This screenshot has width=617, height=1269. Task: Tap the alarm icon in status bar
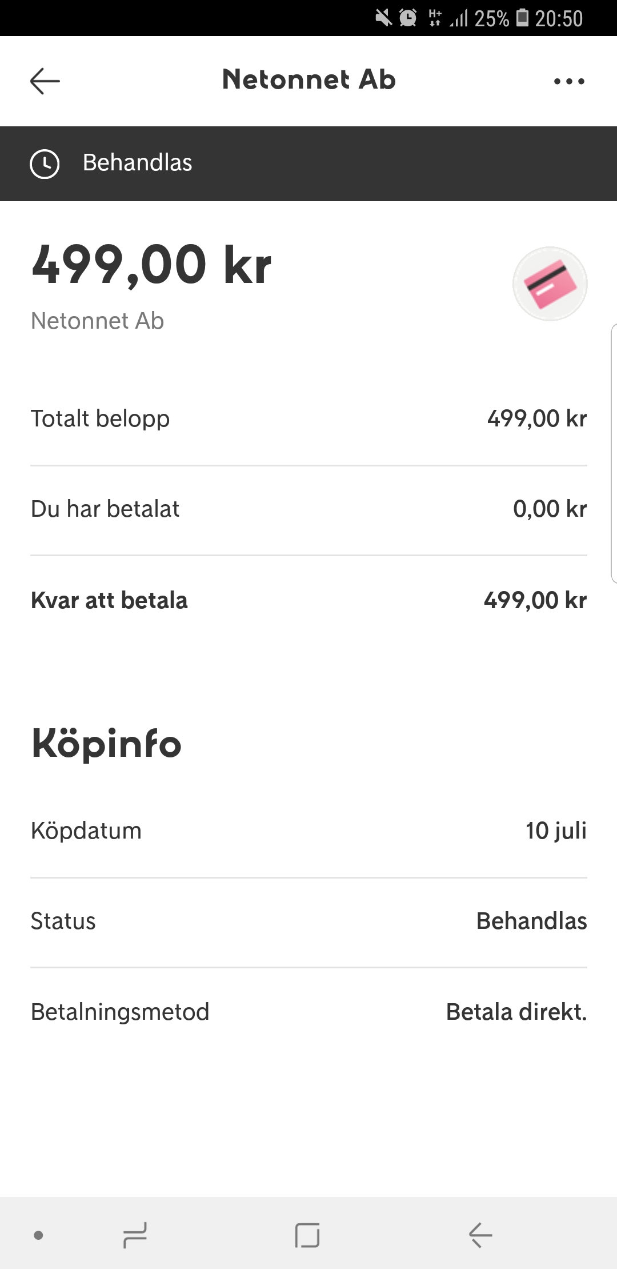point(408,18)
